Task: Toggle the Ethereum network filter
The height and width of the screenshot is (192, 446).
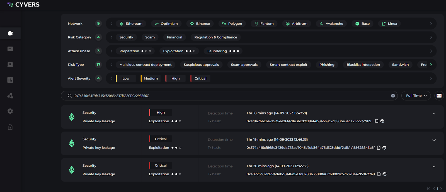Action: point(131,24)
